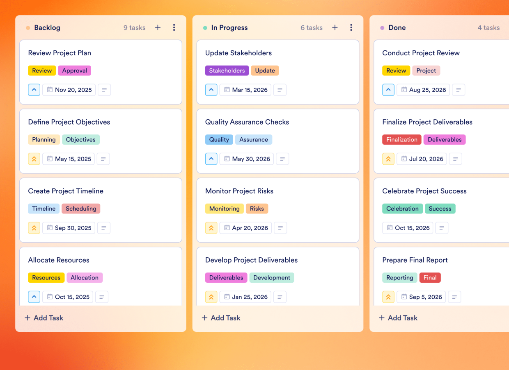
Task: Expand the priority chevron on Quality Assurance Checks
Action: [211, 159]
